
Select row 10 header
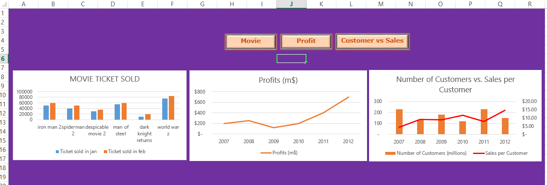[4, 95]
